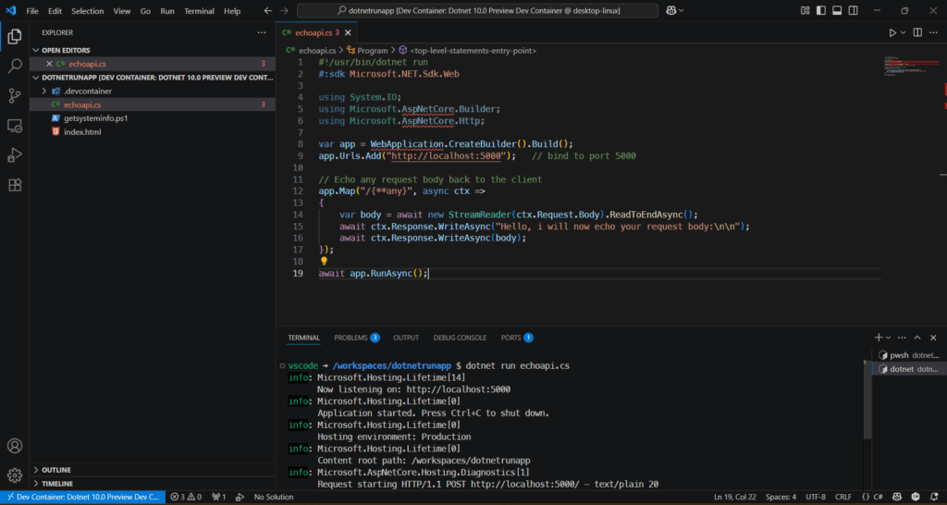The height and width of the screenshot is (505, 947).
Task: Change CRLF line ending setting
Action: (843, 498)
